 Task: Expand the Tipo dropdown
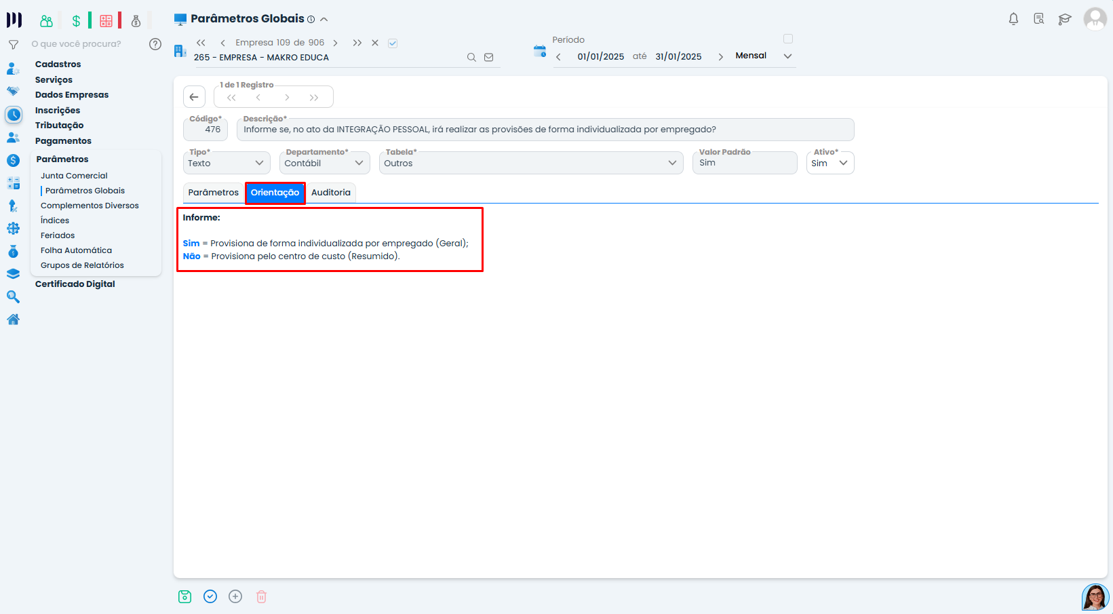227,163
